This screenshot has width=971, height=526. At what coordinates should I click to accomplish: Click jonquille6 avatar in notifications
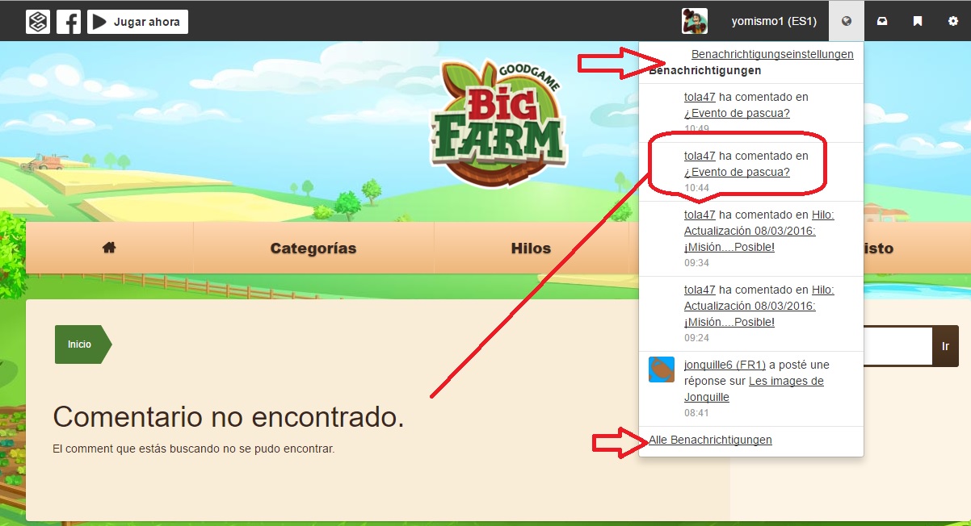[662, 369]
